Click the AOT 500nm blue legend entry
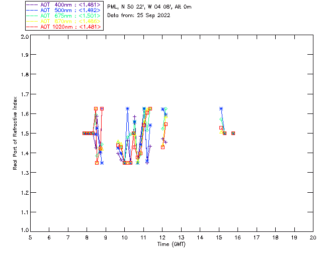Screen dimensions: 322x257 click(x=64, y=10)
